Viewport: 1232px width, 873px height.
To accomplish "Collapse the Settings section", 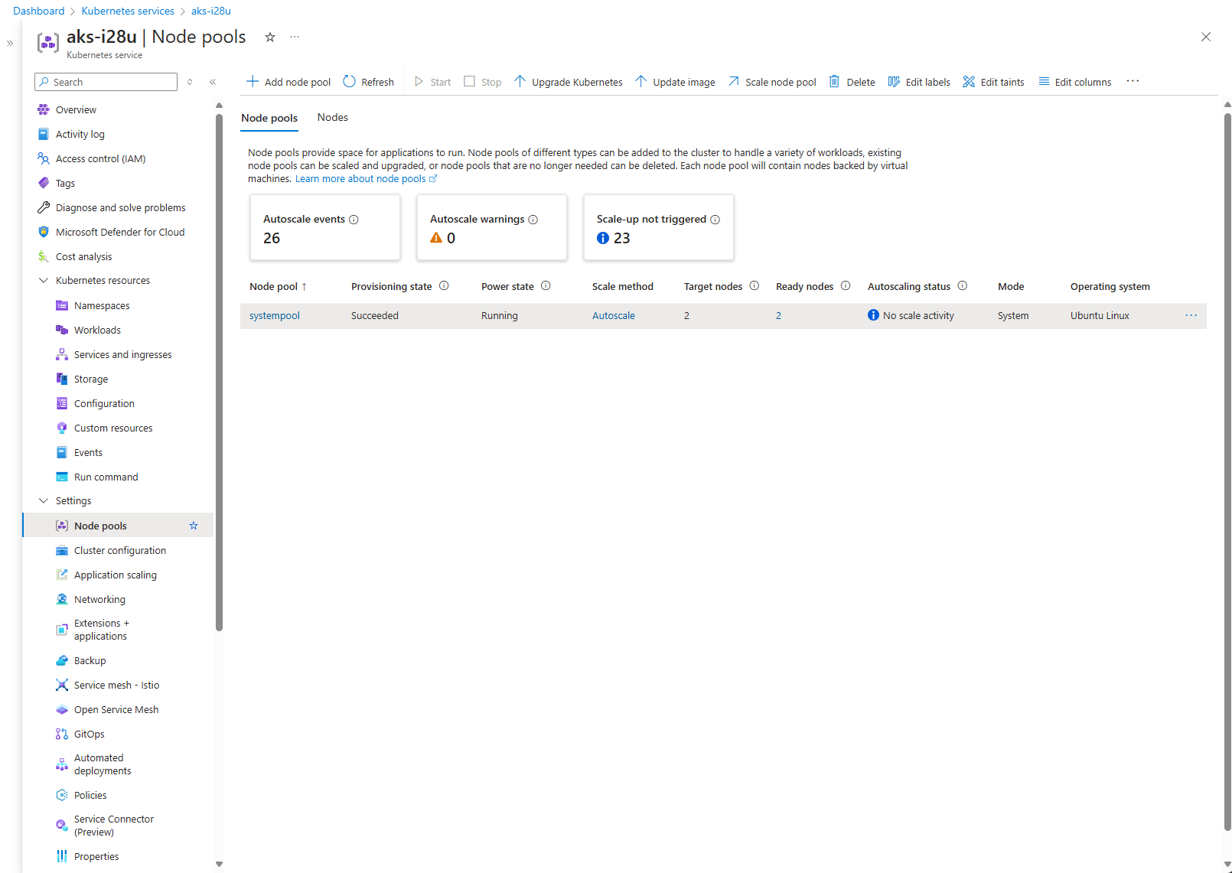I will point(44,501).
